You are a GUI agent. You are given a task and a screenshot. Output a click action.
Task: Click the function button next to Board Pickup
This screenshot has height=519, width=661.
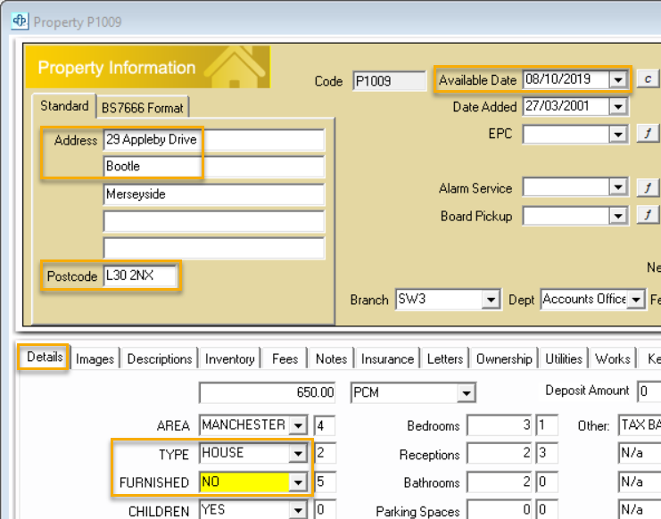(x=648, y=215)
